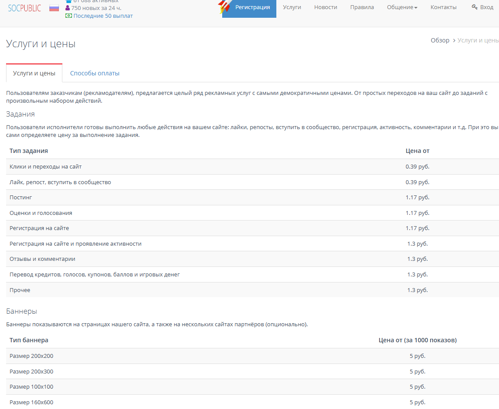Select the Оценки и голосования row
This screenshot has height=409, width=499.
[253, 213]
